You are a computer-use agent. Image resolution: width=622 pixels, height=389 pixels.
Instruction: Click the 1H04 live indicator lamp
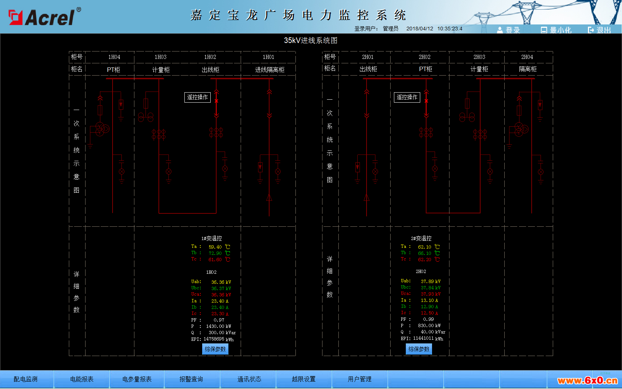point(121,172)
